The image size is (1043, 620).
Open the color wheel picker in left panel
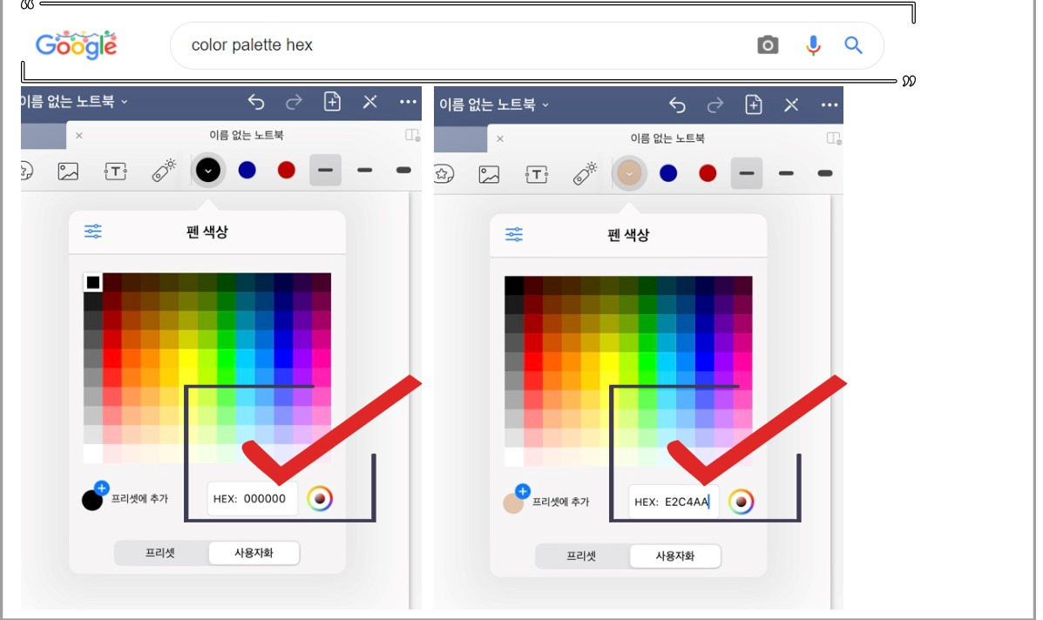tap(320, 498)
